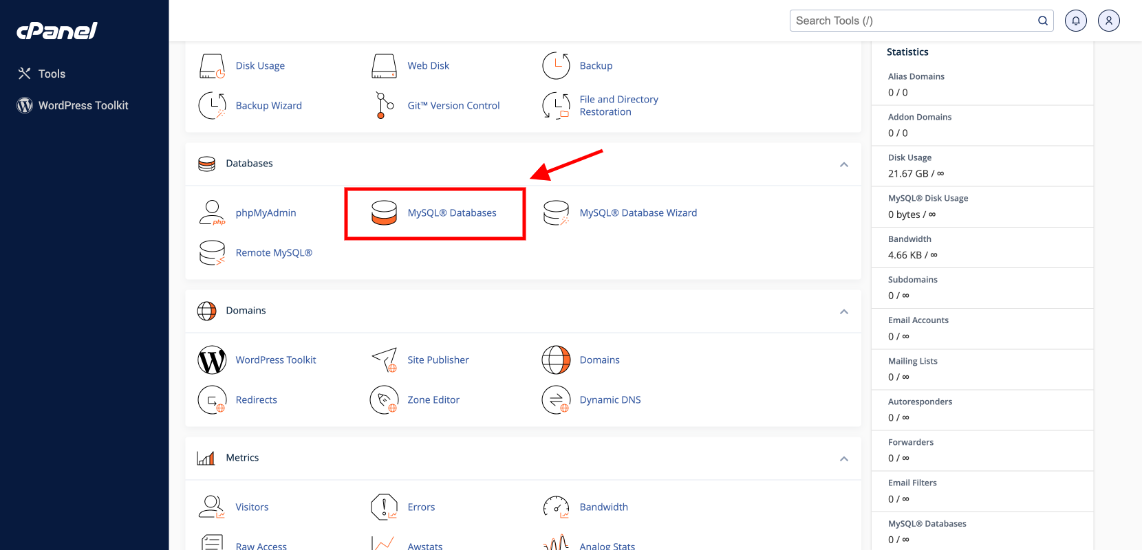Collapse the Databases section

click(x=844, y=164)
